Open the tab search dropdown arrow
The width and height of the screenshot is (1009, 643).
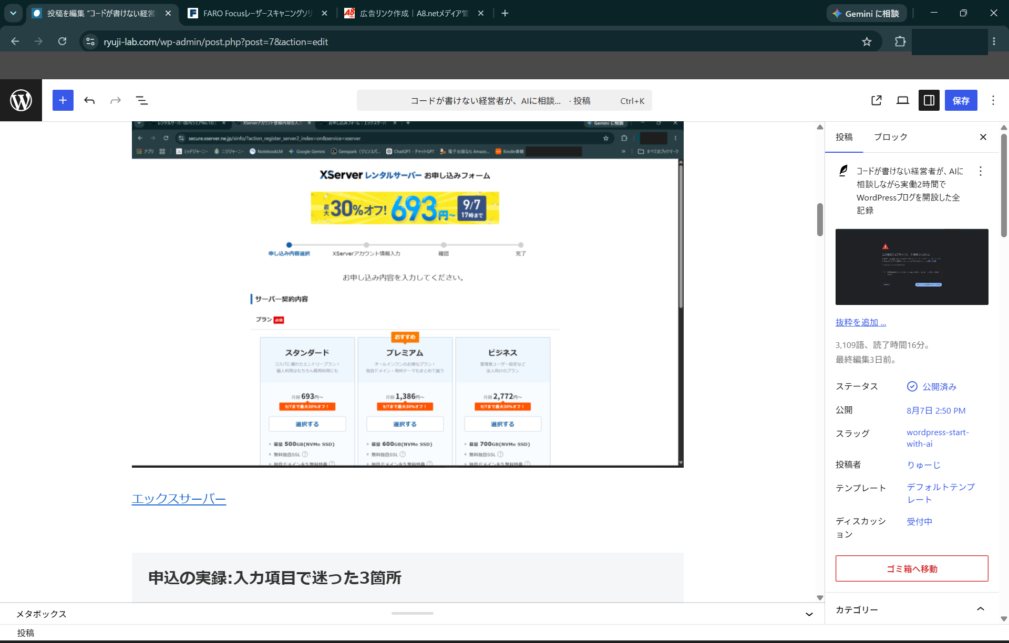point(13,13)
